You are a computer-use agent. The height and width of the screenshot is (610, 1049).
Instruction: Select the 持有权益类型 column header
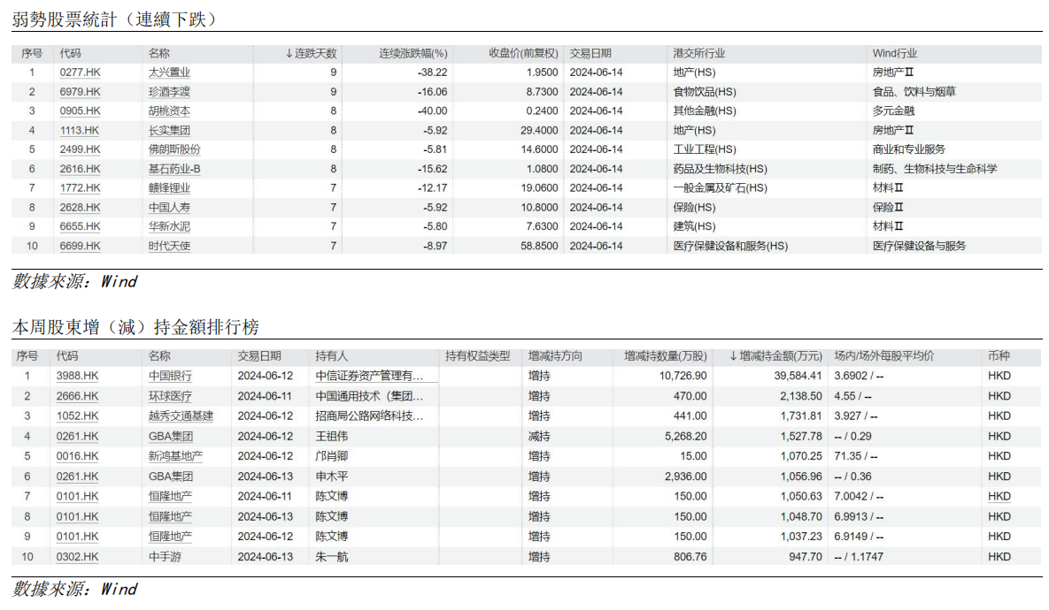478,356
